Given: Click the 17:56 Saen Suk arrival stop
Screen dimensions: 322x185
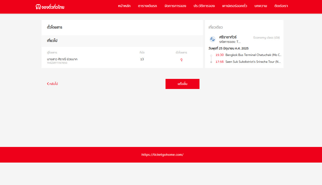Looking at the screenshot, I should pos(248,62).
